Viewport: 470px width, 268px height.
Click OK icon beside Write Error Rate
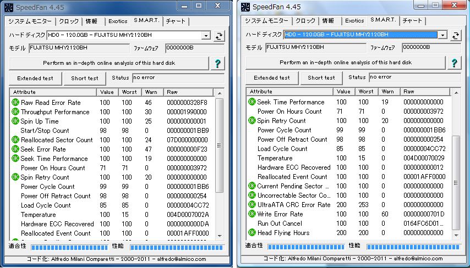[252, 214]
